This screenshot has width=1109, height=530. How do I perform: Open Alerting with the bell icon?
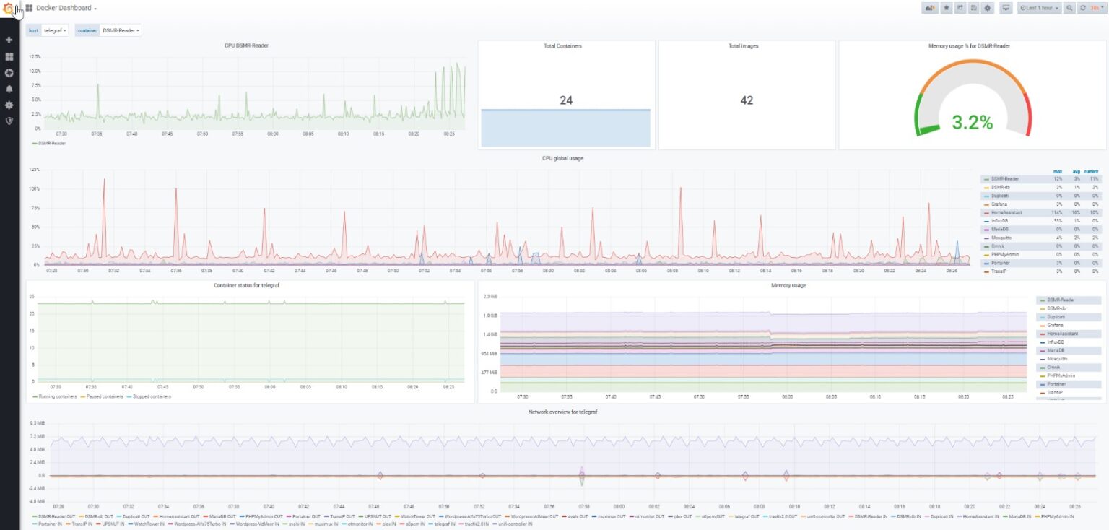click(9, 88)
